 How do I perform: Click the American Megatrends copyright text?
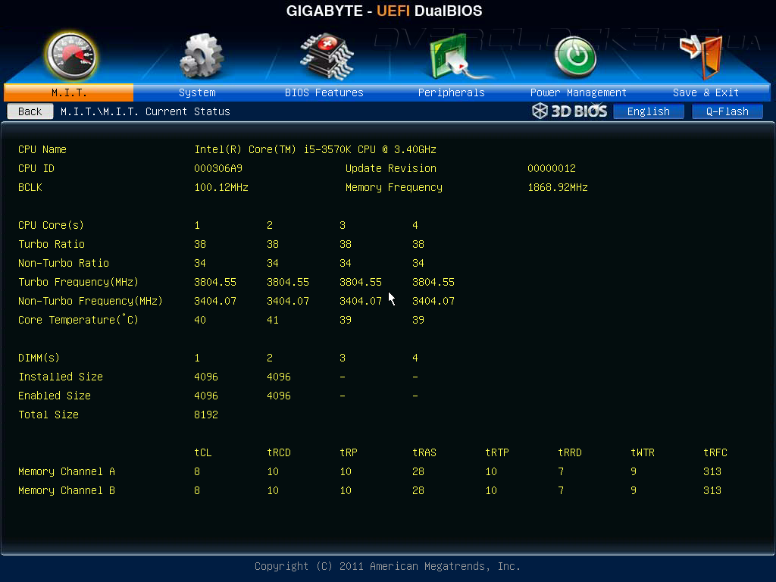click(x=387, y=566)
